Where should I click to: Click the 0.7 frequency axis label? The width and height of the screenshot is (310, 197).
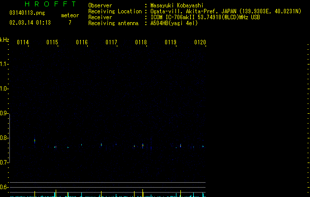pos(4,163)
